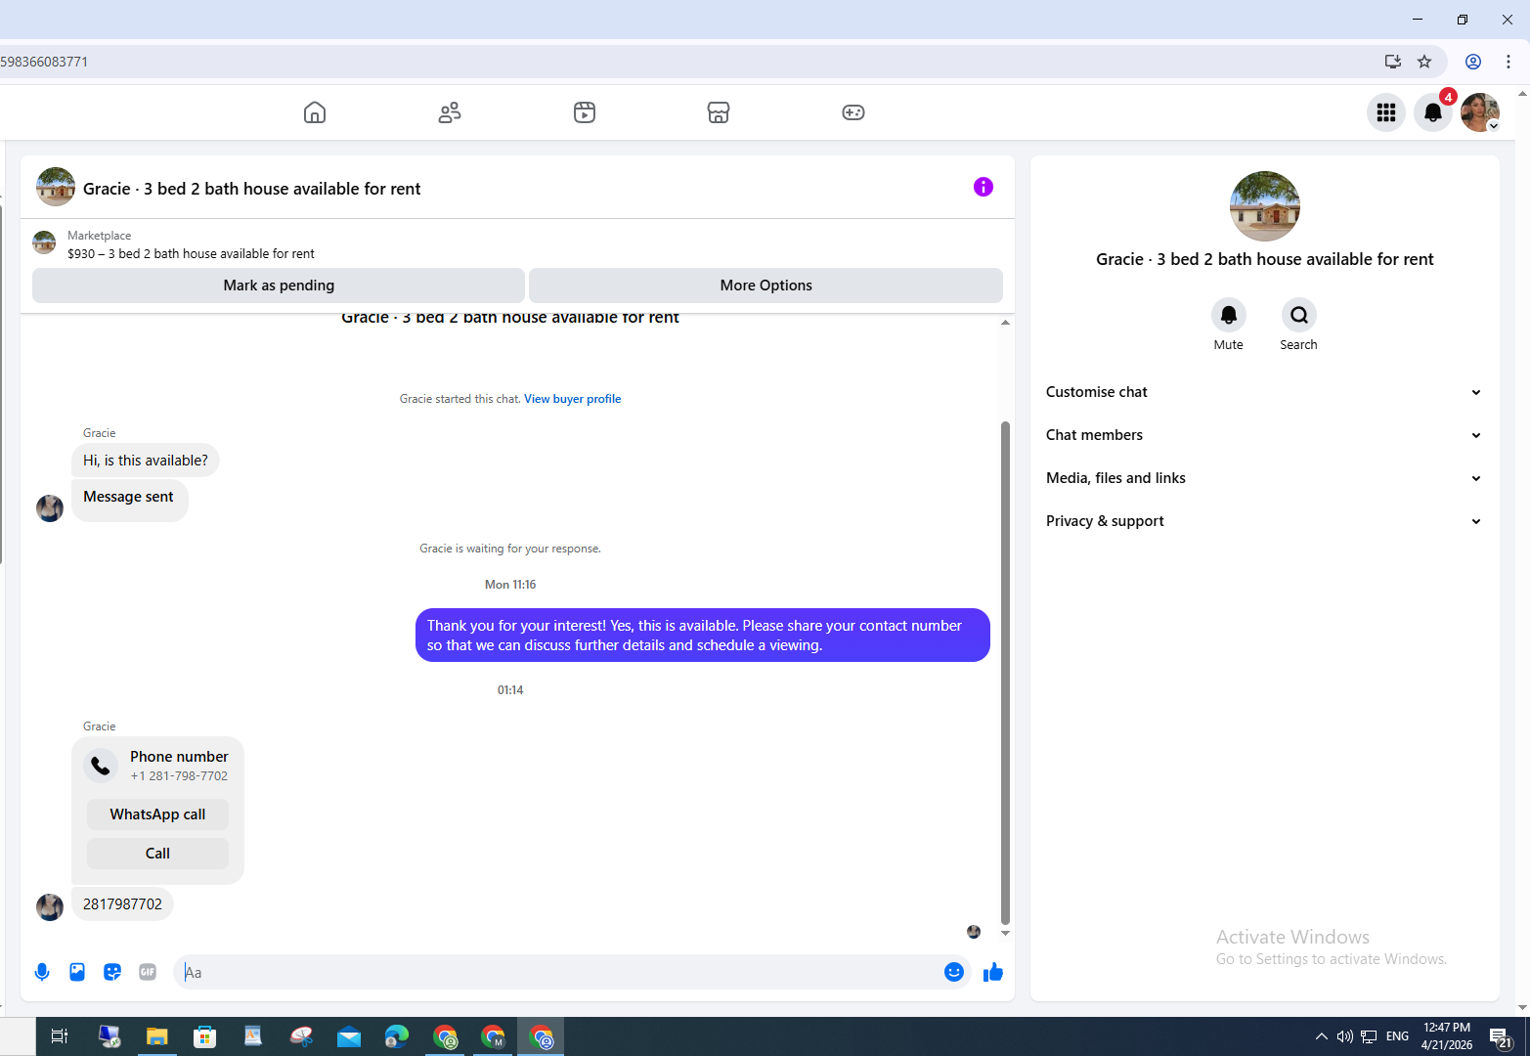The image size is (1530, 1056).
Task: Click the ENG language indicator
Action: click(x=1398, y=1036)
